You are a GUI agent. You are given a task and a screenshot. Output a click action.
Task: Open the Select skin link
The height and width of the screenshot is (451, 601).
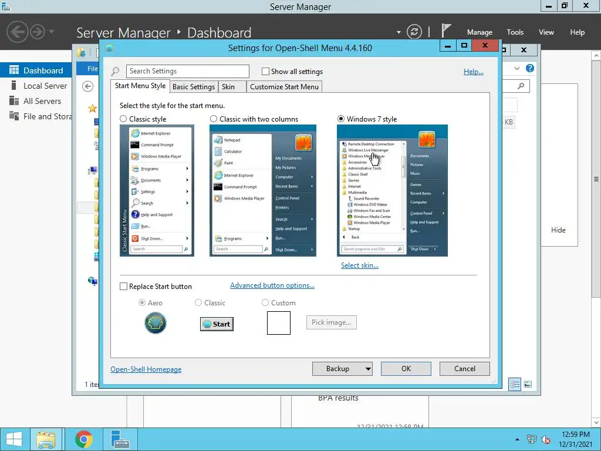coord(360,265)
